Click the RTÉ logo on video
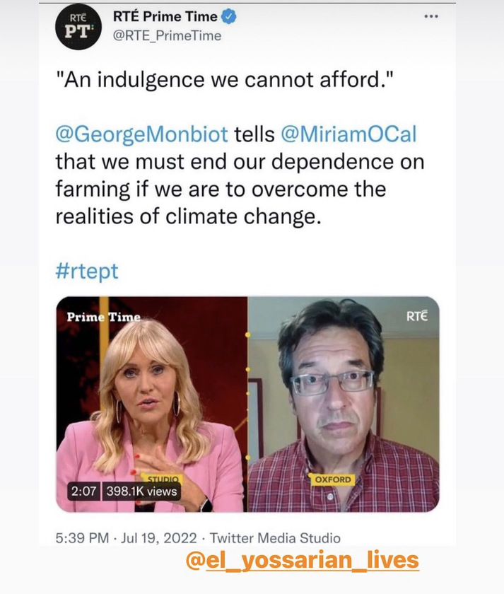 coord(417,315)
